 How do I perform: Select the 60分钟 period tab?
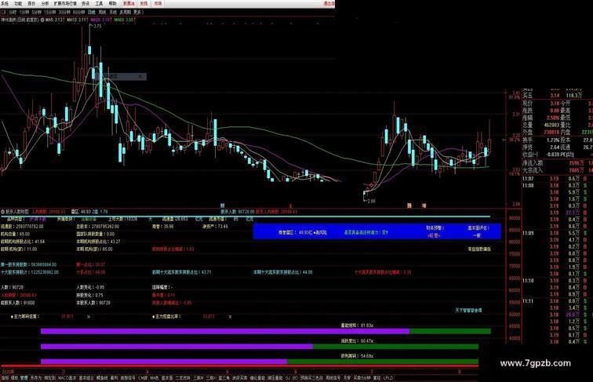(79, 12)
